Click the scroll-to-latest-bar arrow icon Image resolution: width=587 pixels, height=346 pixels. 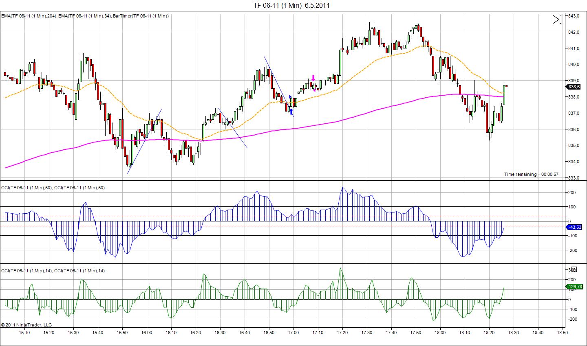pos(557,19)
